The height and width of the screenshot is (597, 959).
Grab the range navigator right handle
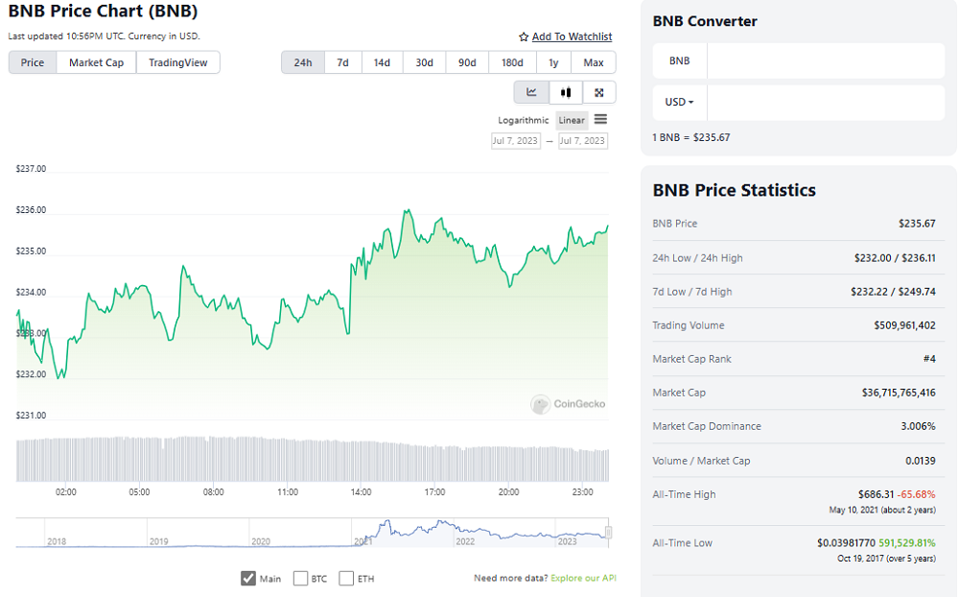tap(609, 532)
